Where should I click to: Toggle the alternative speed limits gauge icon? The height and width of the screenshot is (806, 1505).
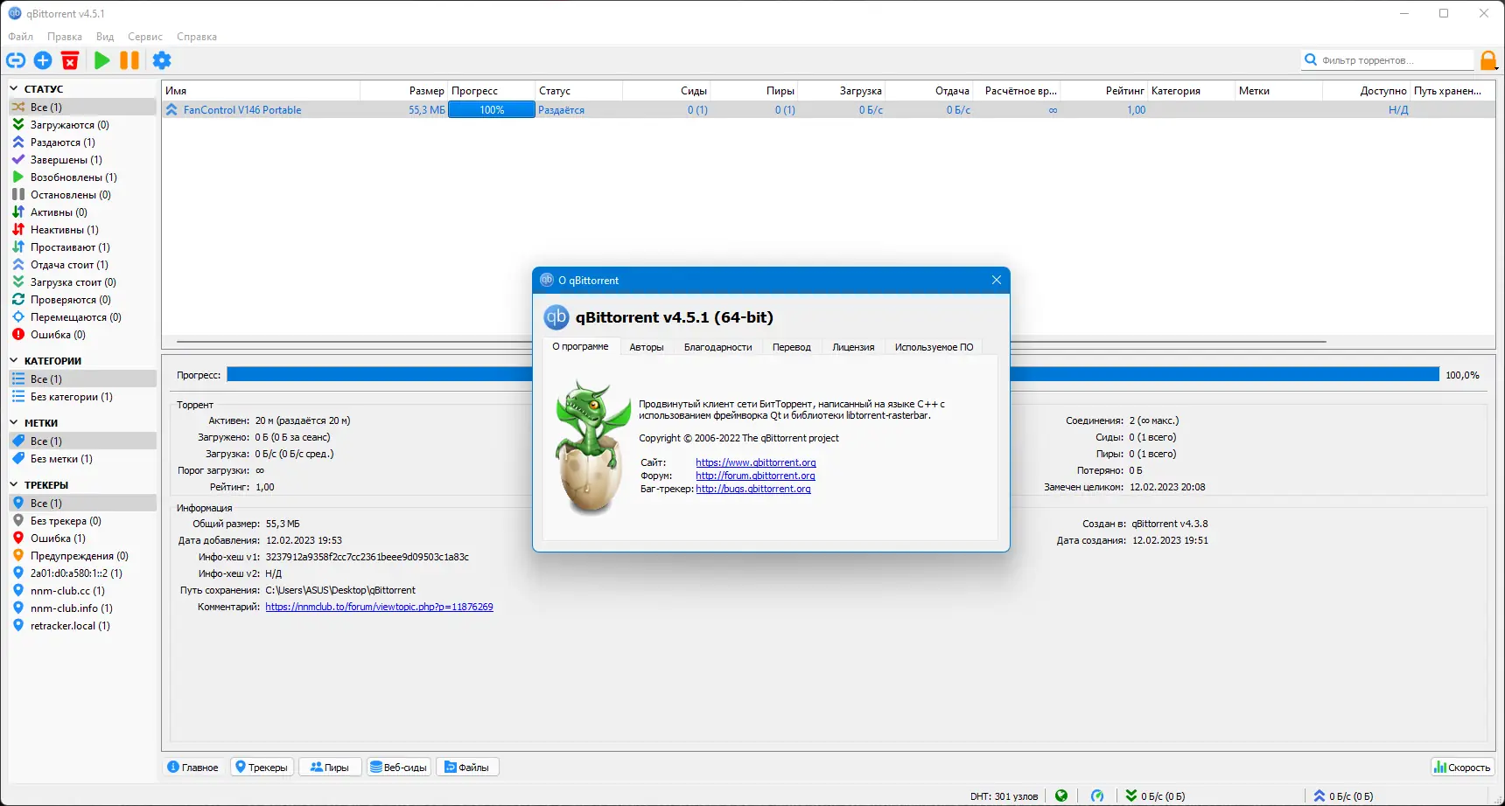point(1097,796)
